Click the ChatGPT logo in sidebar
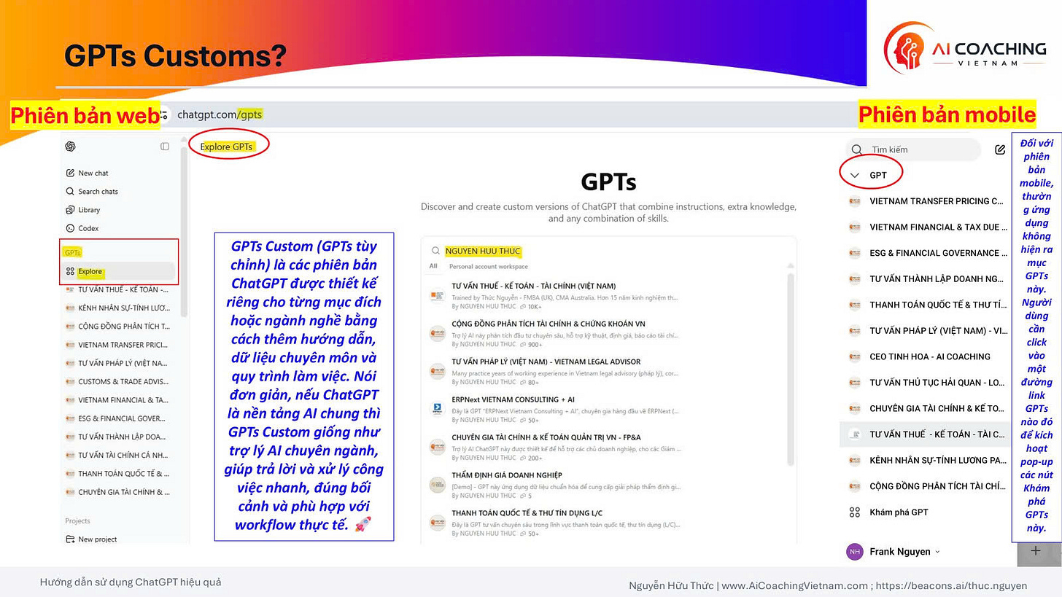Screen dimensions: 1062x597 click(70, 147)
